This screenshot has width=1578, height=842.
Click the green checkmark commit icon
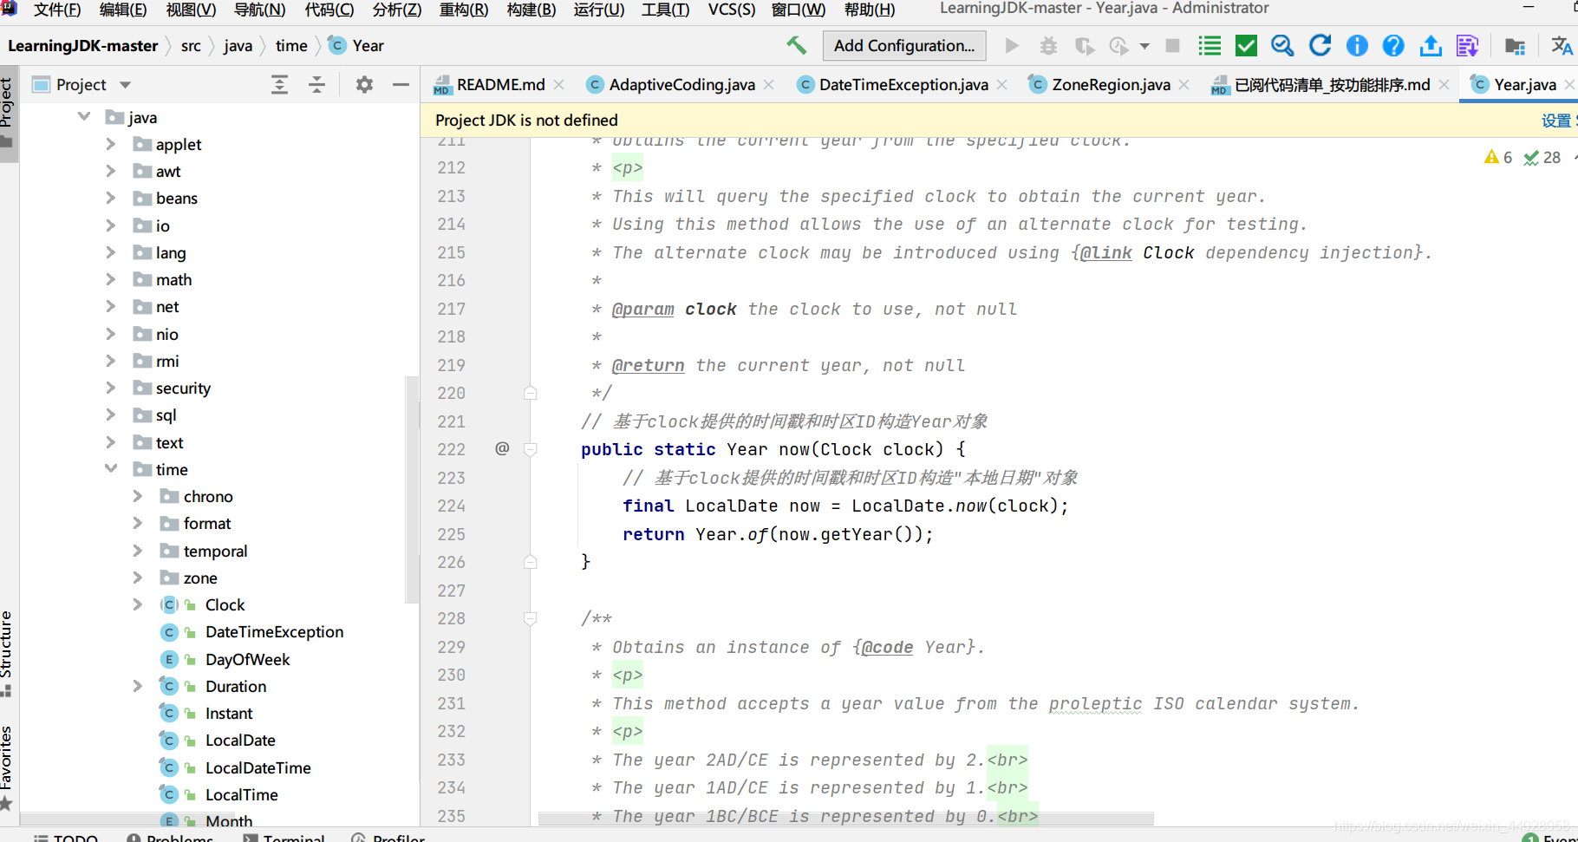coord(1246,45)
